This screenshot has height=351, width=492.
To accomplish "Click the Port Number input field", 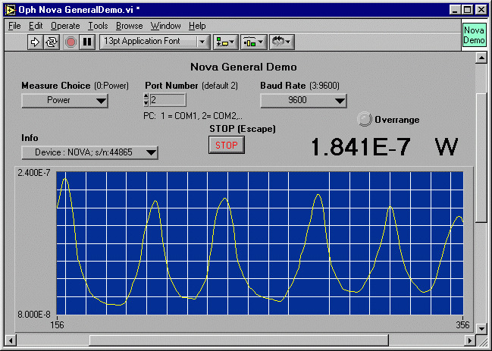I will click(167, 100).
